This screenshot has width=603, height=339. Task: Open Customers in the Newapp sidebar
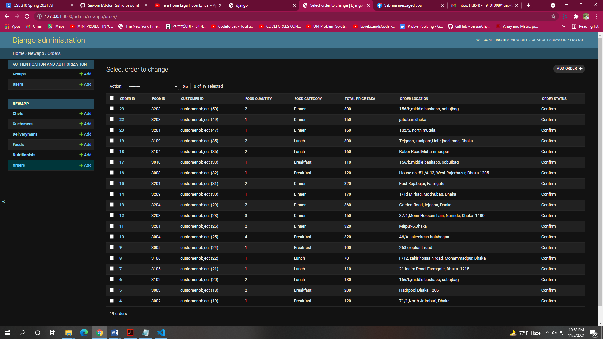23,124
